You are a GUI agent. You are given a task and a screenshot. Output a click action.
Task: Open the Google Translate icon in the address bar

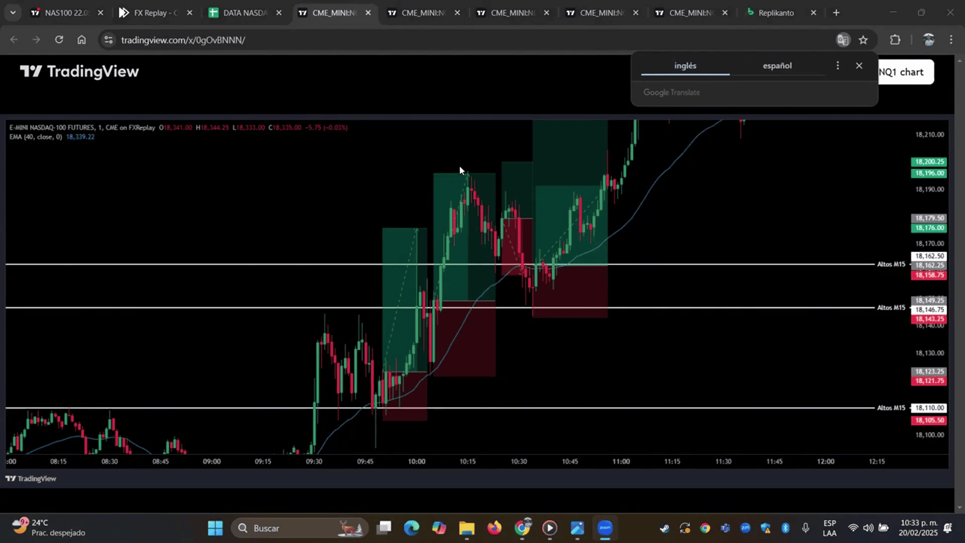pyautogui.click(x=843, y=40)
